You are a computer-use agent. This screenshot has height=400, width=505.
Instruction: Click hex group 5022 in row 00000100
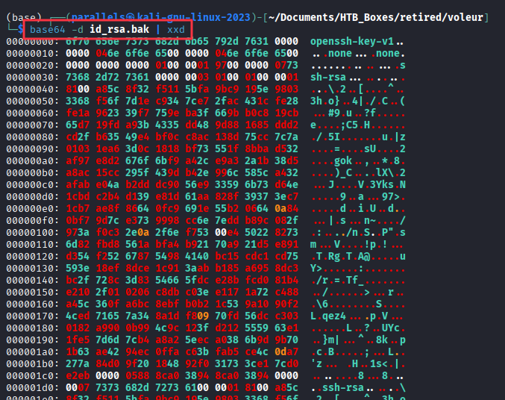click(x=257, y=232)
